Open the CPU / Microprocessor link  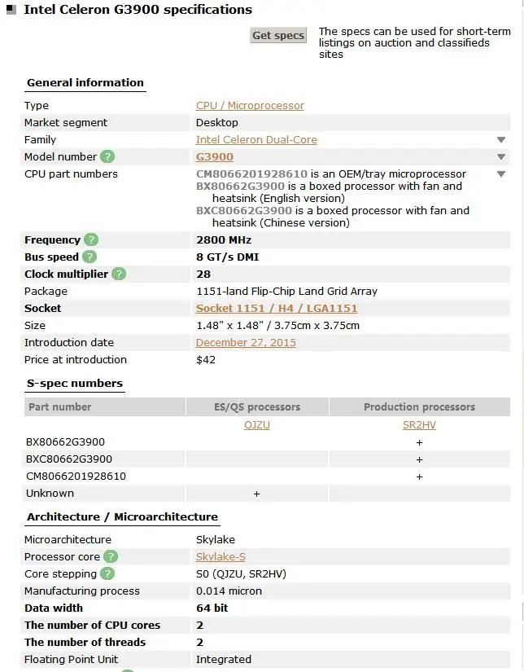[x=250, y=105]
